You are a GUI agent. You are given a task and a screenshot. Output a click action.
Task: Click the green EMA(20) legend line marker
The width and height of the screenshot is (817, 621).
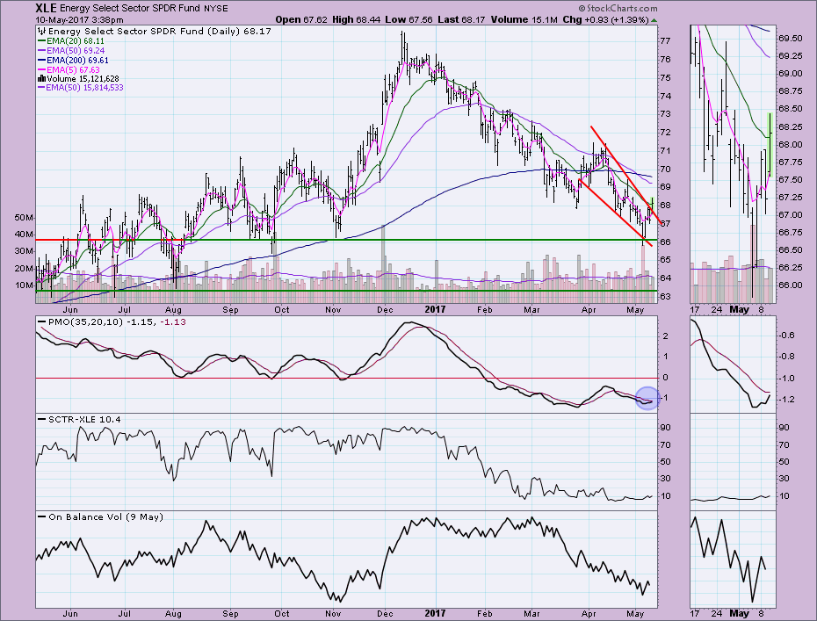[41, 41]
